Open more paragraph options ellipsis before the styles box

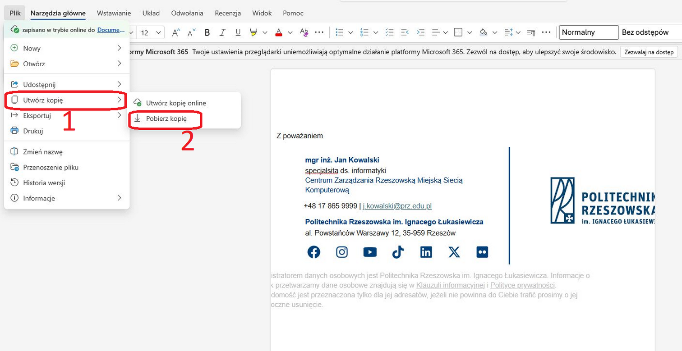[x=546, y=32]
